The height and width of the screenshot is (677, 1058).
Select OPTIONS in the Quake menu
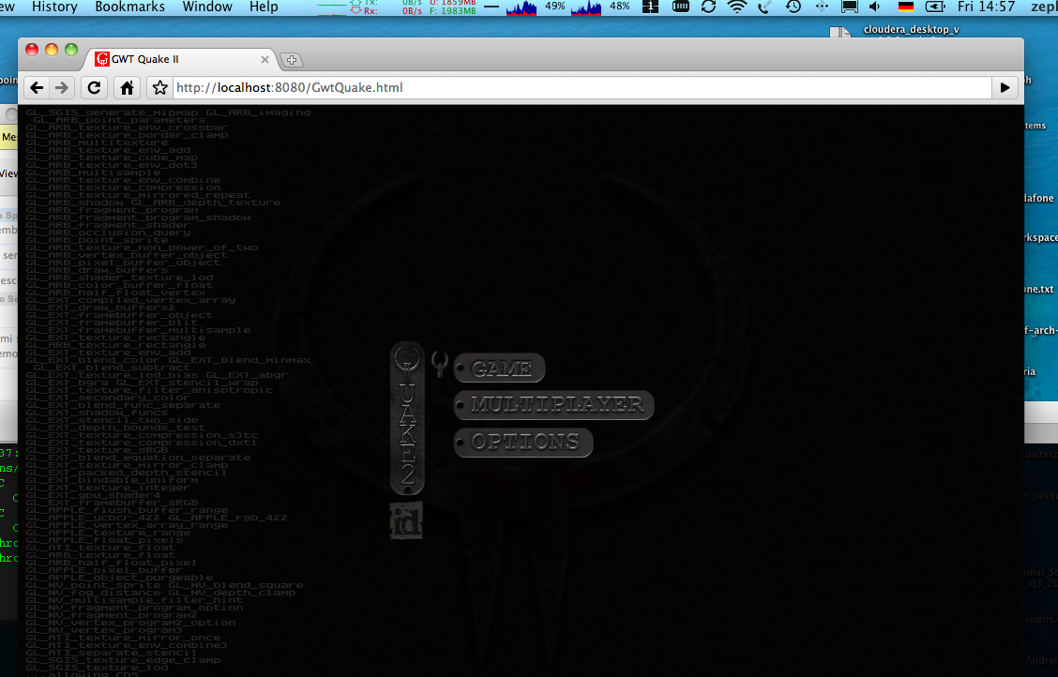coord(524,442)
